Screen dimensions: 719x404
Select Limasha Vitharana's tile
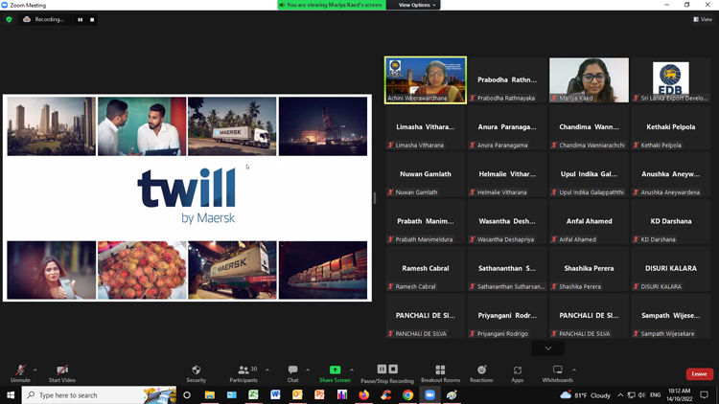click(426, 127)
